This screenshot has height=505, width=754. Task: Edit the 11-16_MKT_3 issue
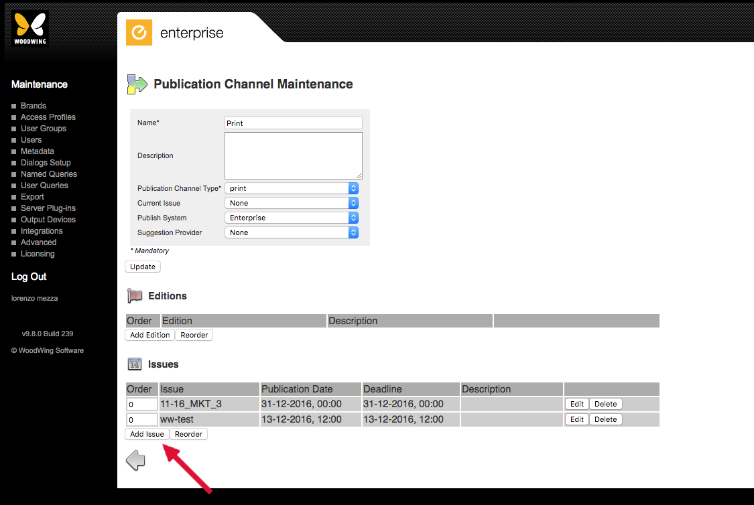coord(576,404)
